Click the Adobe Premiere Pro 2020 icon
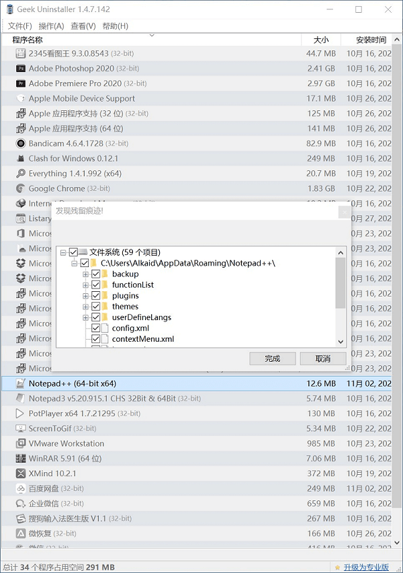 [21, 83]
